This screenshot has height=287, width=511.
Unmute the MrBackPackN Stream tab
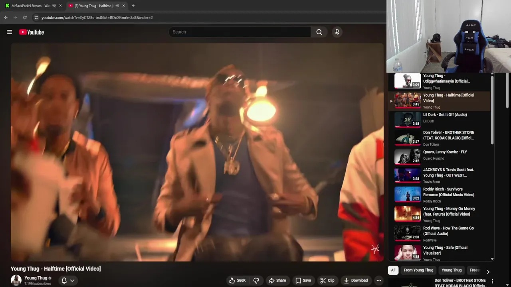click(x=54, y=6)
